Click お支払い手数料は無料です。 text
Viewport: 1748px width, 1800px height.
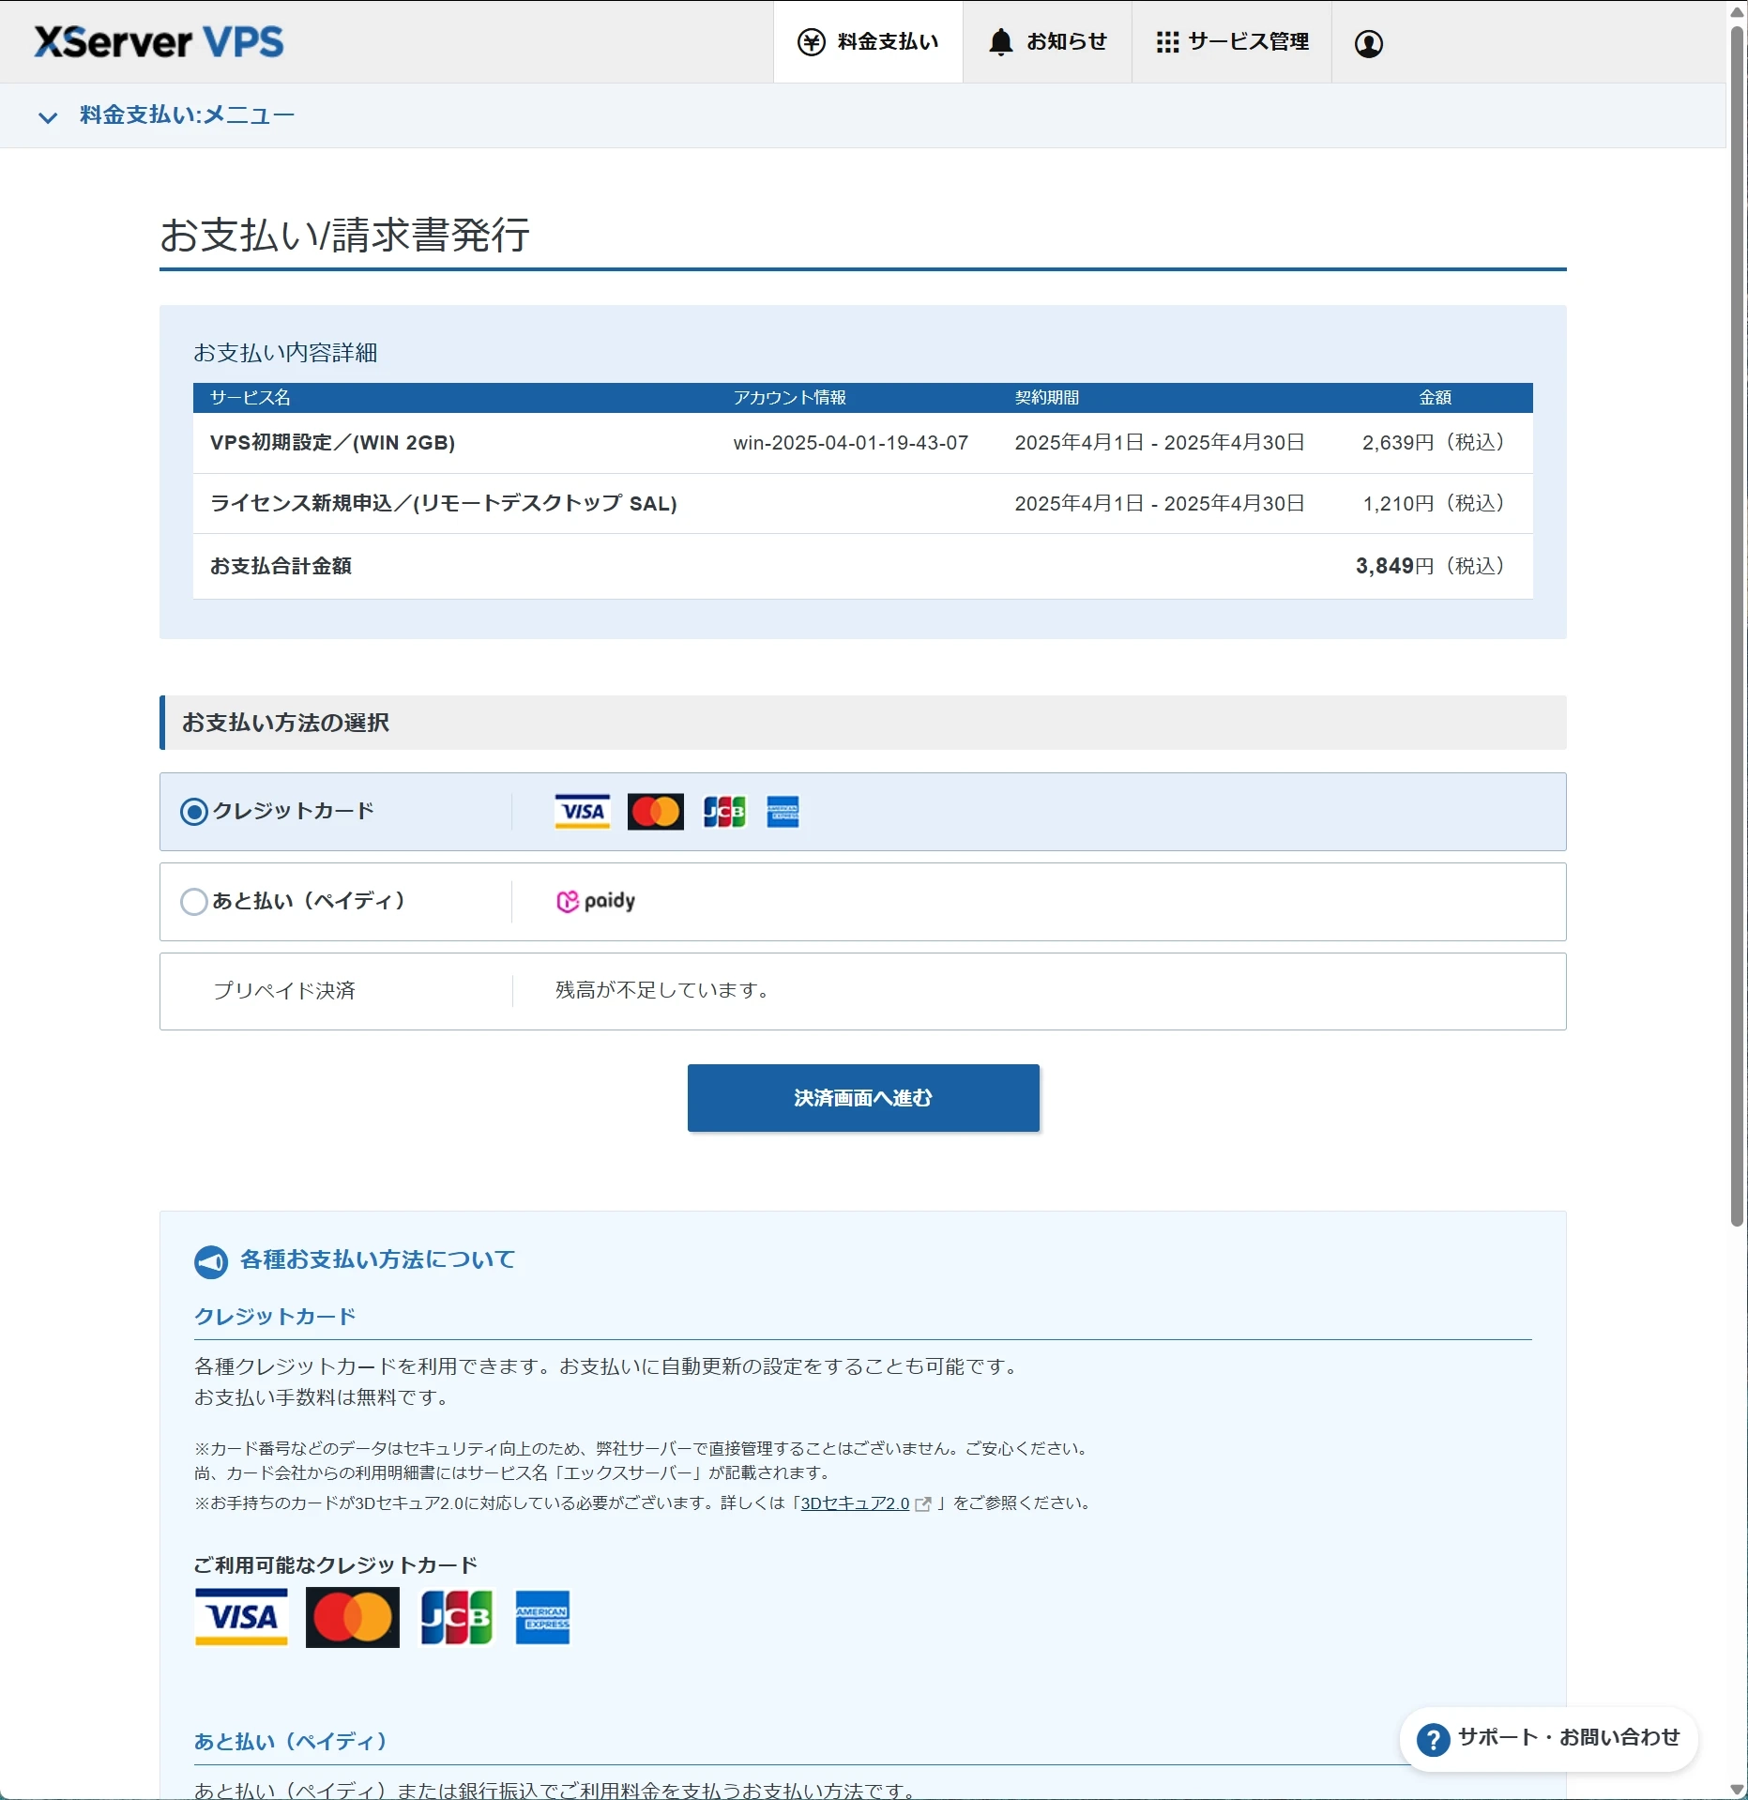(324, 1397)
